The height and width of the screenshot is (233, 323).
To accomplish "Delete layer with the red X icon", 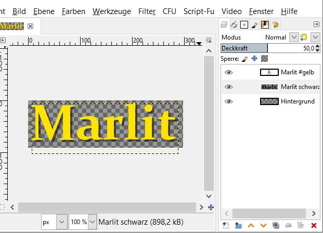I will (314, 225).
